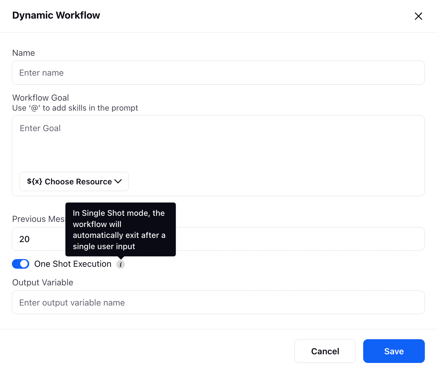438x370 pixels.
Task: Select the Previous Messages field showing 20
Action: click(218, 239)
